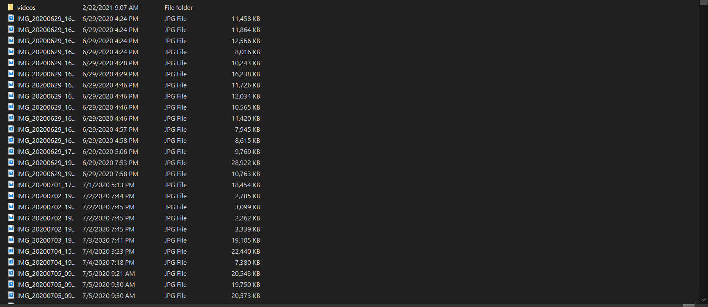The image size is (708, 307).
Task: Select the icon dated 7/3/2020 7:41 PM
Action: click(x=11, y=240)
